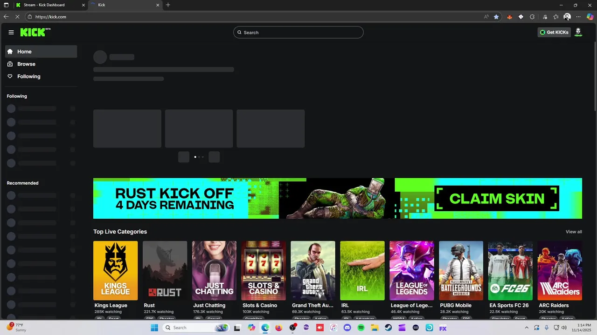Open the ARC Raiders category thumbnail

click(560, 270)
